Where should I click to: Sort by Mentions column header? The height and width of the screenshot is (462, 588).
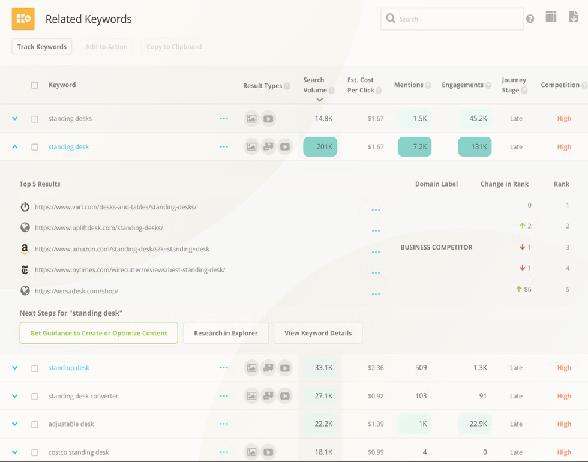coord(409,85)
